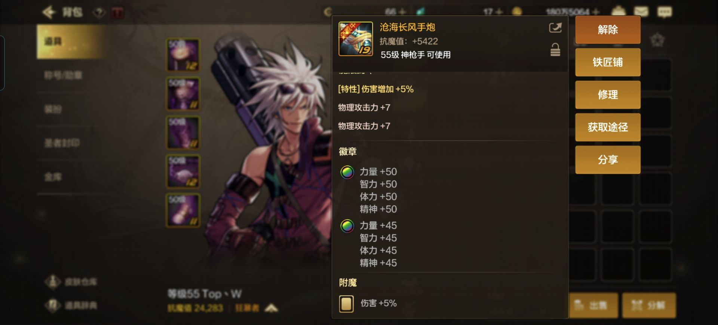
Task: Click the 修理 repair button
Action: tap(608, 95)
